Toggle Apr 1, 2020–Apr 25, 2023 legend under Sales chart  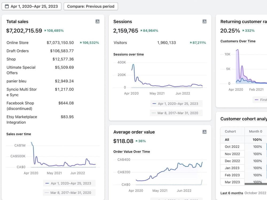(69, 183)
